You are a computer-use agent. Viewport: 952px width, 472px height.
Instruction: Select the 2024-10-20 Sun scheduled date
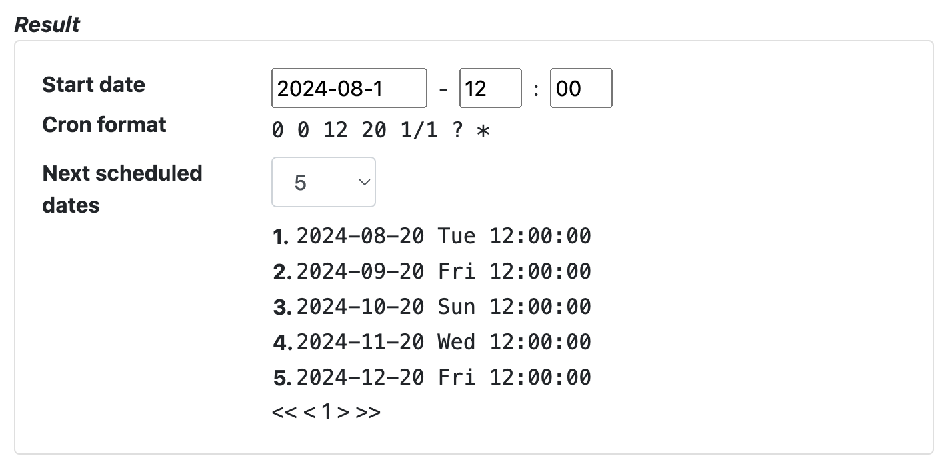click(x=443, y=307)
